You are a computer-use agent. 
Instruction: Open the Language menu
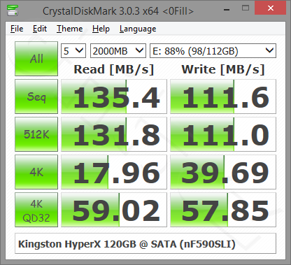click(138, 29)
